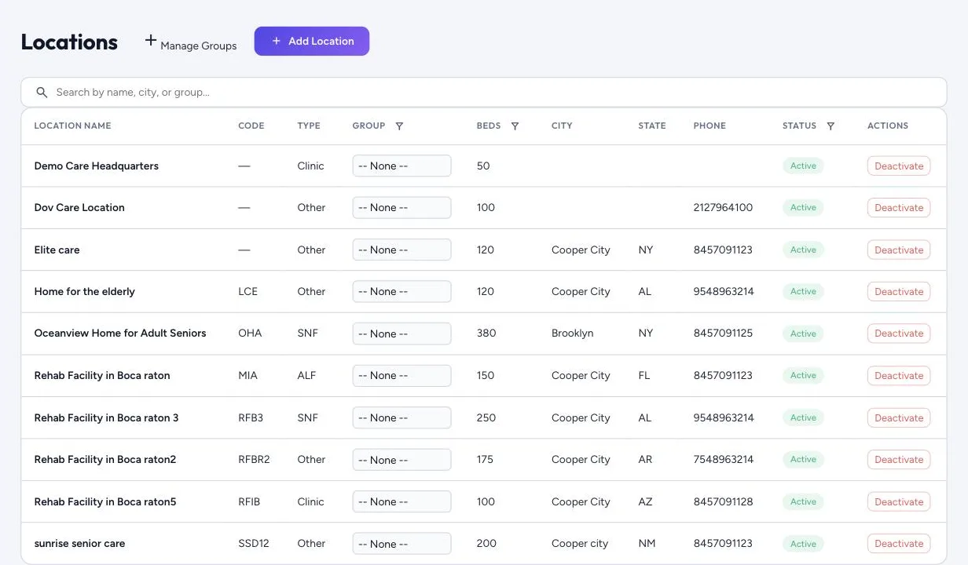Click phone number 7548963214
968x565 pixels.
[724, 460]
